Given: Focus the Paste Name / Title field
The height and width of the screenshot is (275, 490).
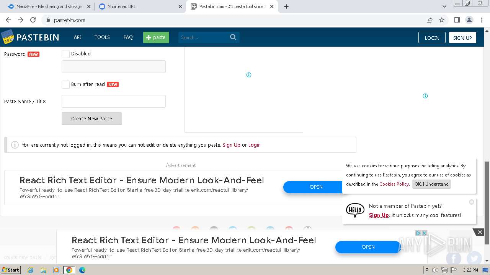Looking at the screenshot, I should [114, 101].
